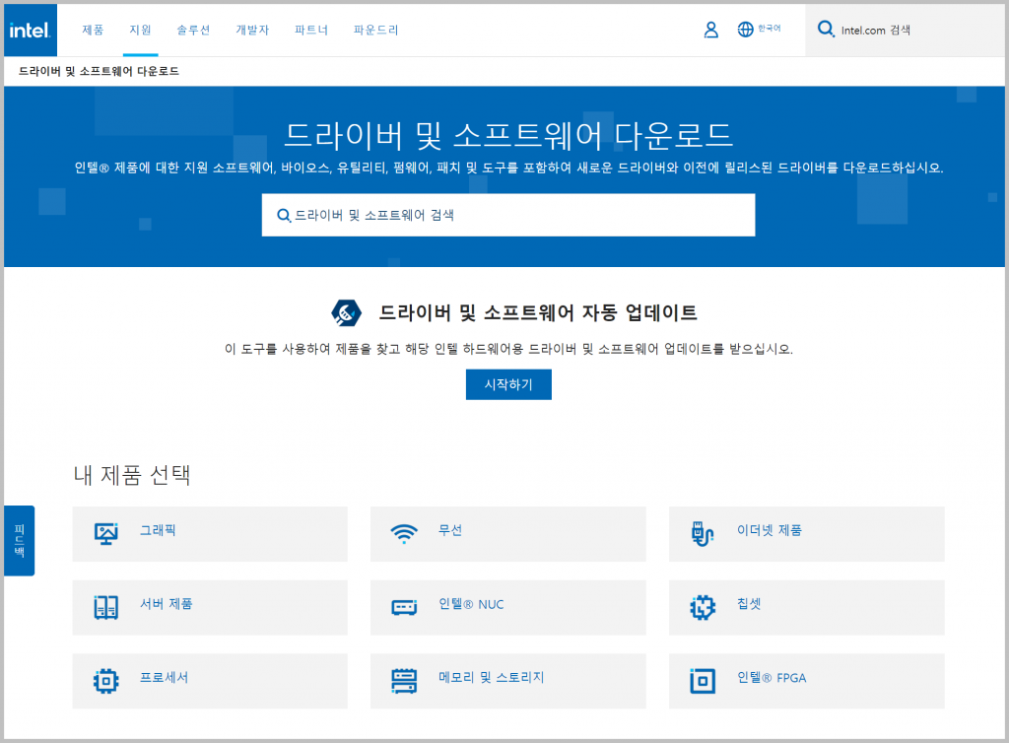Click the 시작하기 button
1009x743 pixels.
point(508,384)
